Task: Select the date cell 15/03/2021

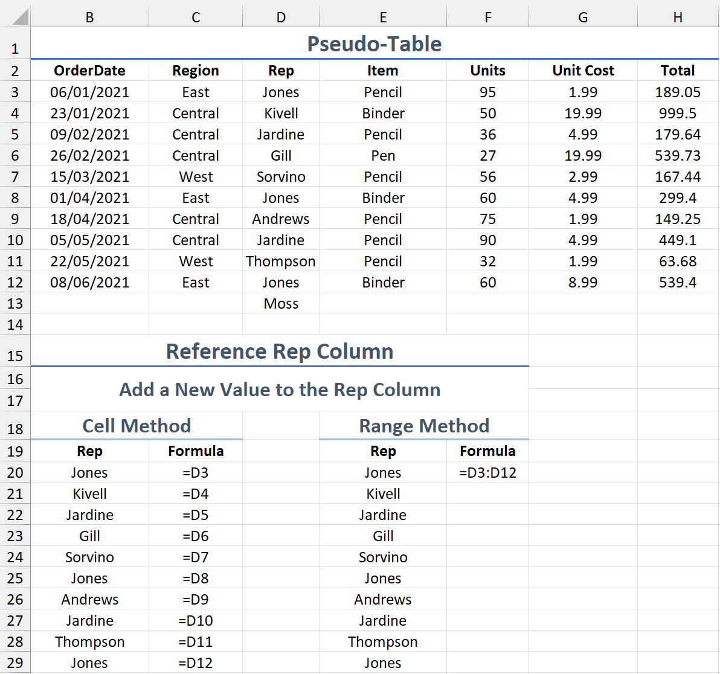Action: click(89, 177)
